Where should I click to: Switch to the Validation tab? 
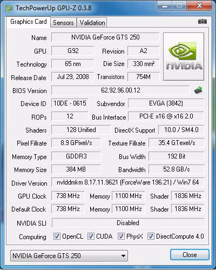point(92,23)
